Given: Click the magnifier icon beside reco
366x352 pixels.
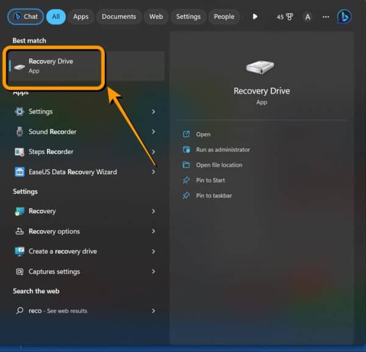Looking at the screenshot, I should coord(20,310).
